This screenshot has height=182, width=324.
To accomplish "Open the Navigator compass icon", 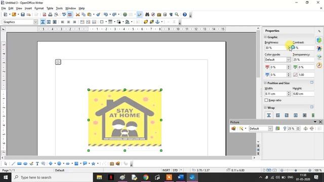I will coord(153,15).
